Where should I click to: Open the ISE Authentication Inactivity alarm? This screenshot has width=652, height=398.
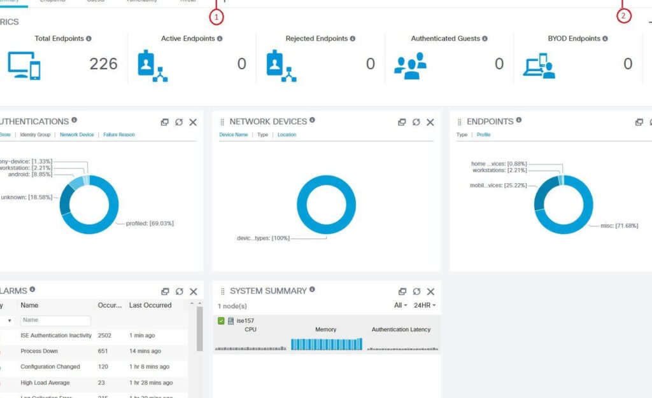point(56,336)
